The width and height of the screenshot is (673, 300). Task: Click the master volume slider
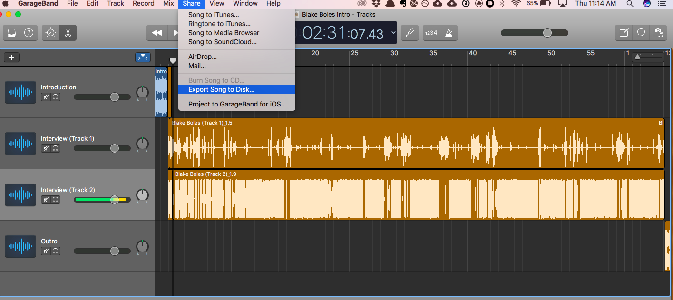coord(534,33)
